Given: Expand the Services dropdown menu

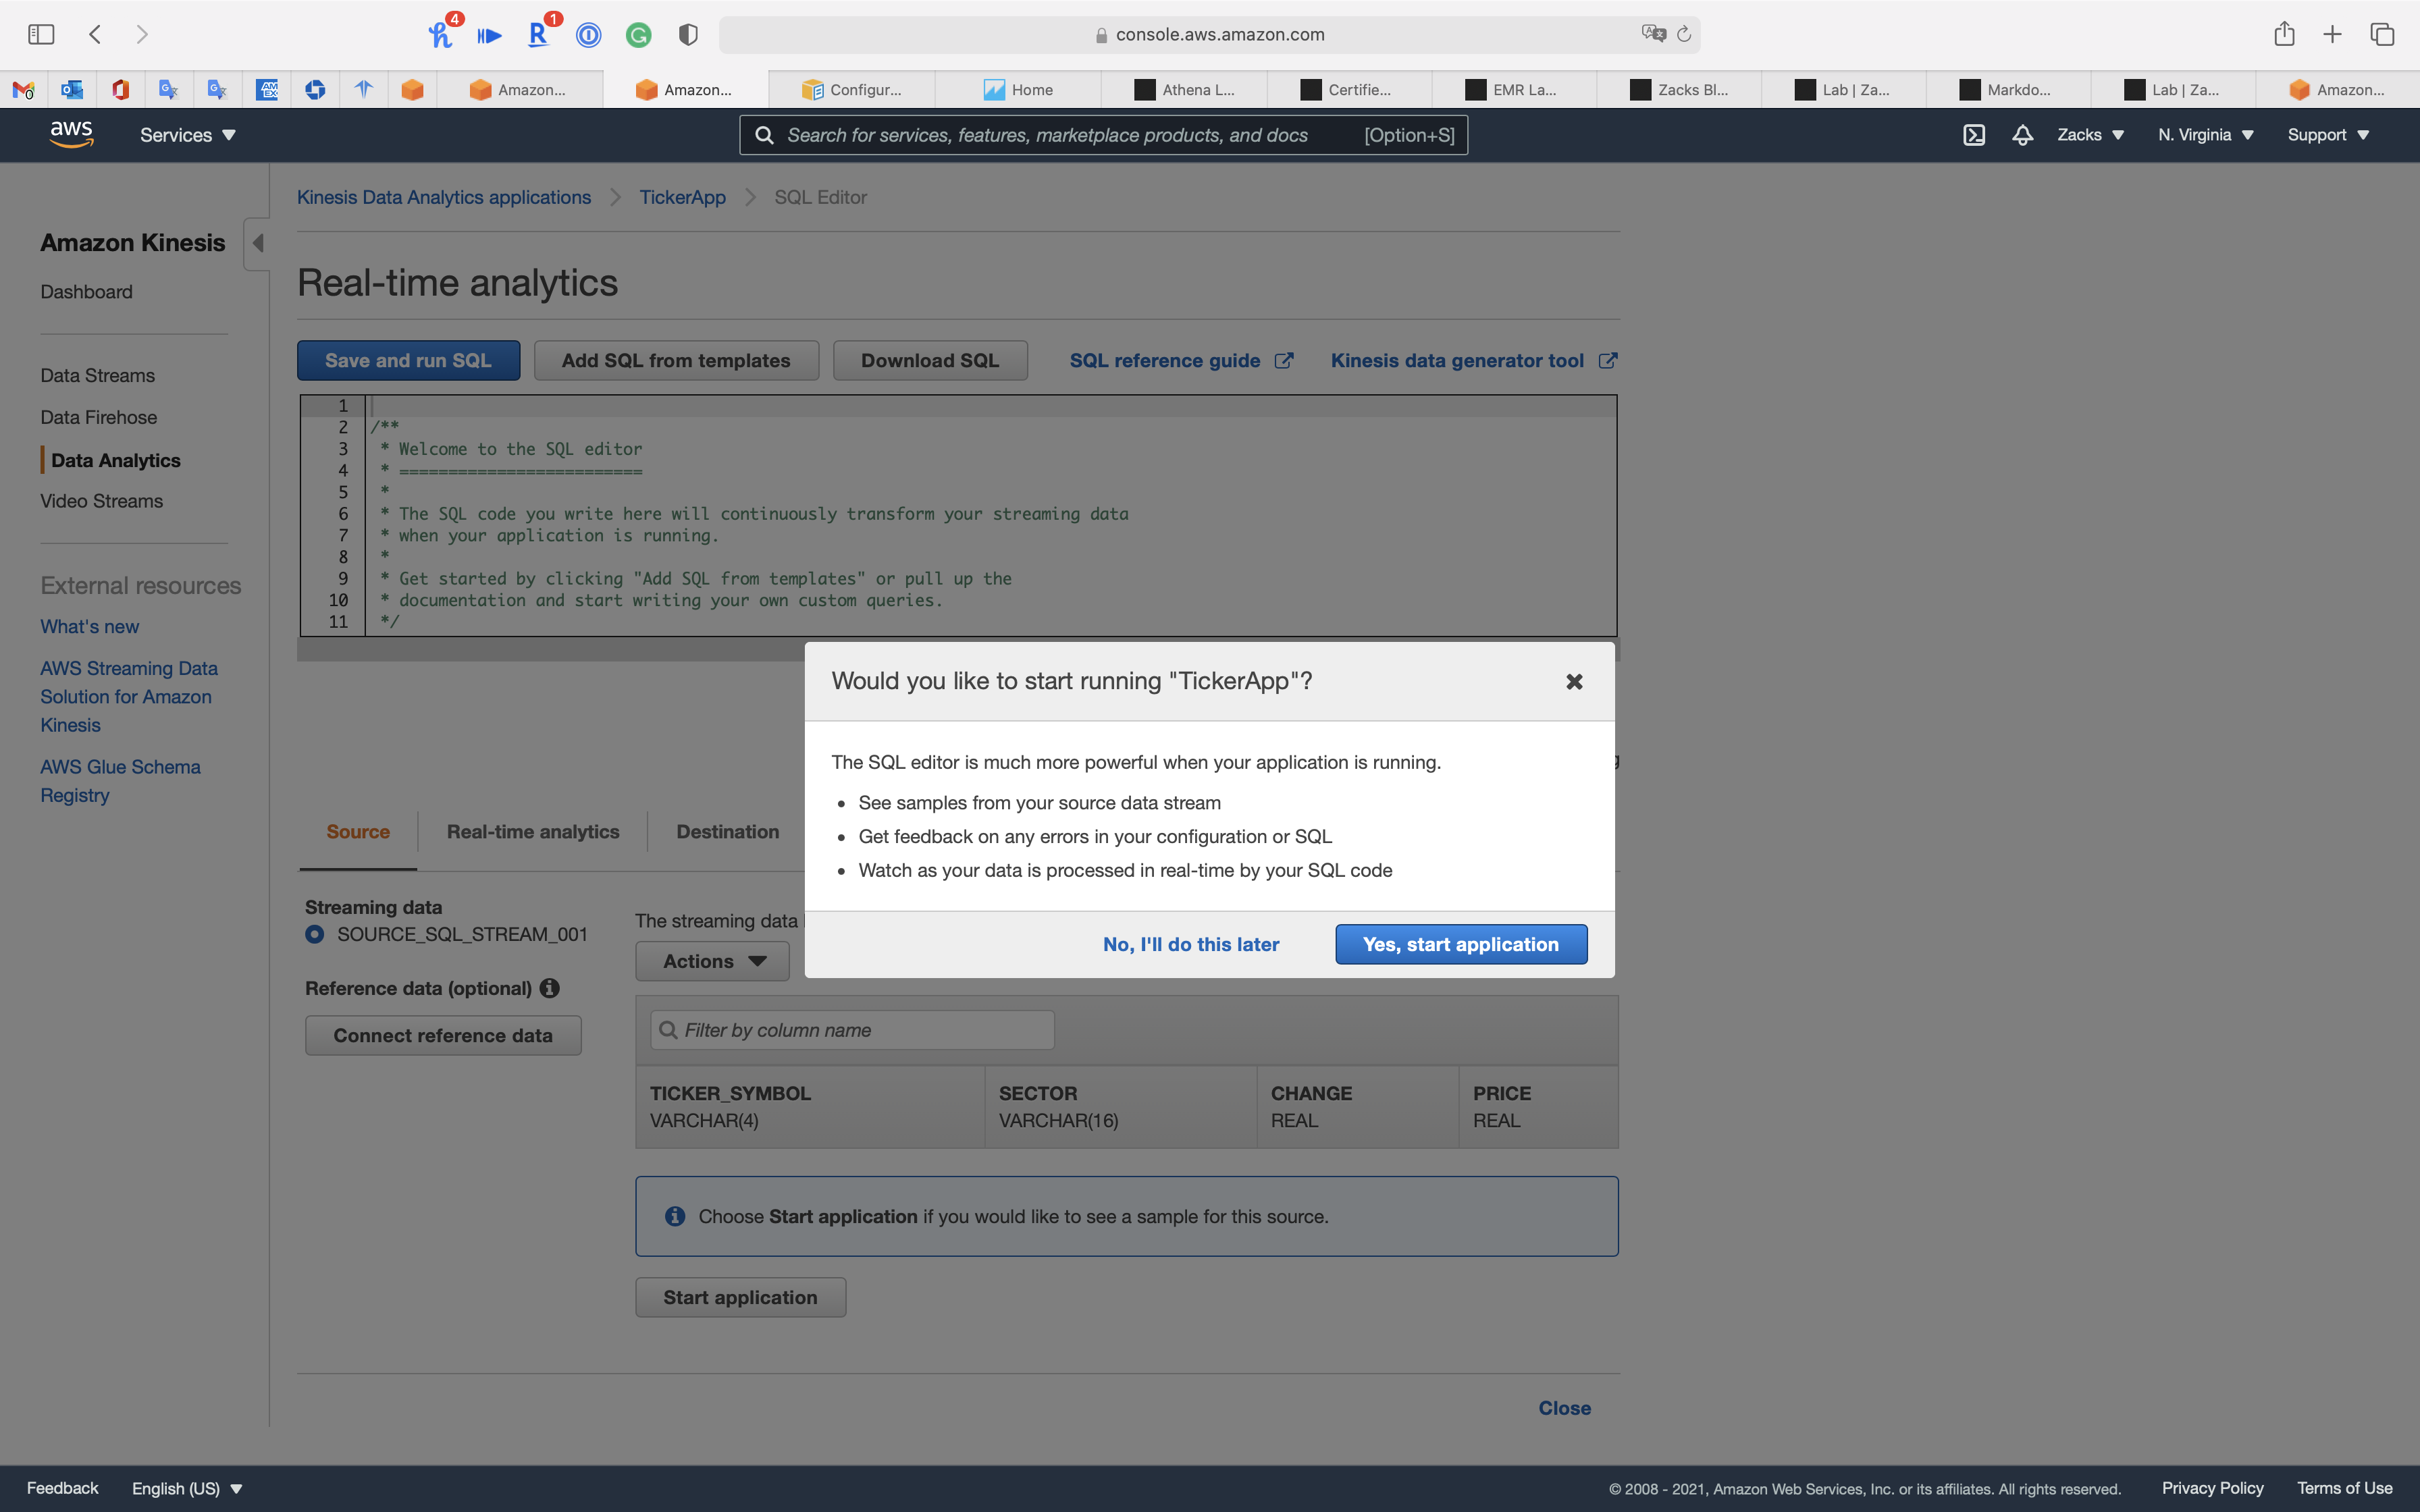Looking at the screenshot, I should click(187, 135).
